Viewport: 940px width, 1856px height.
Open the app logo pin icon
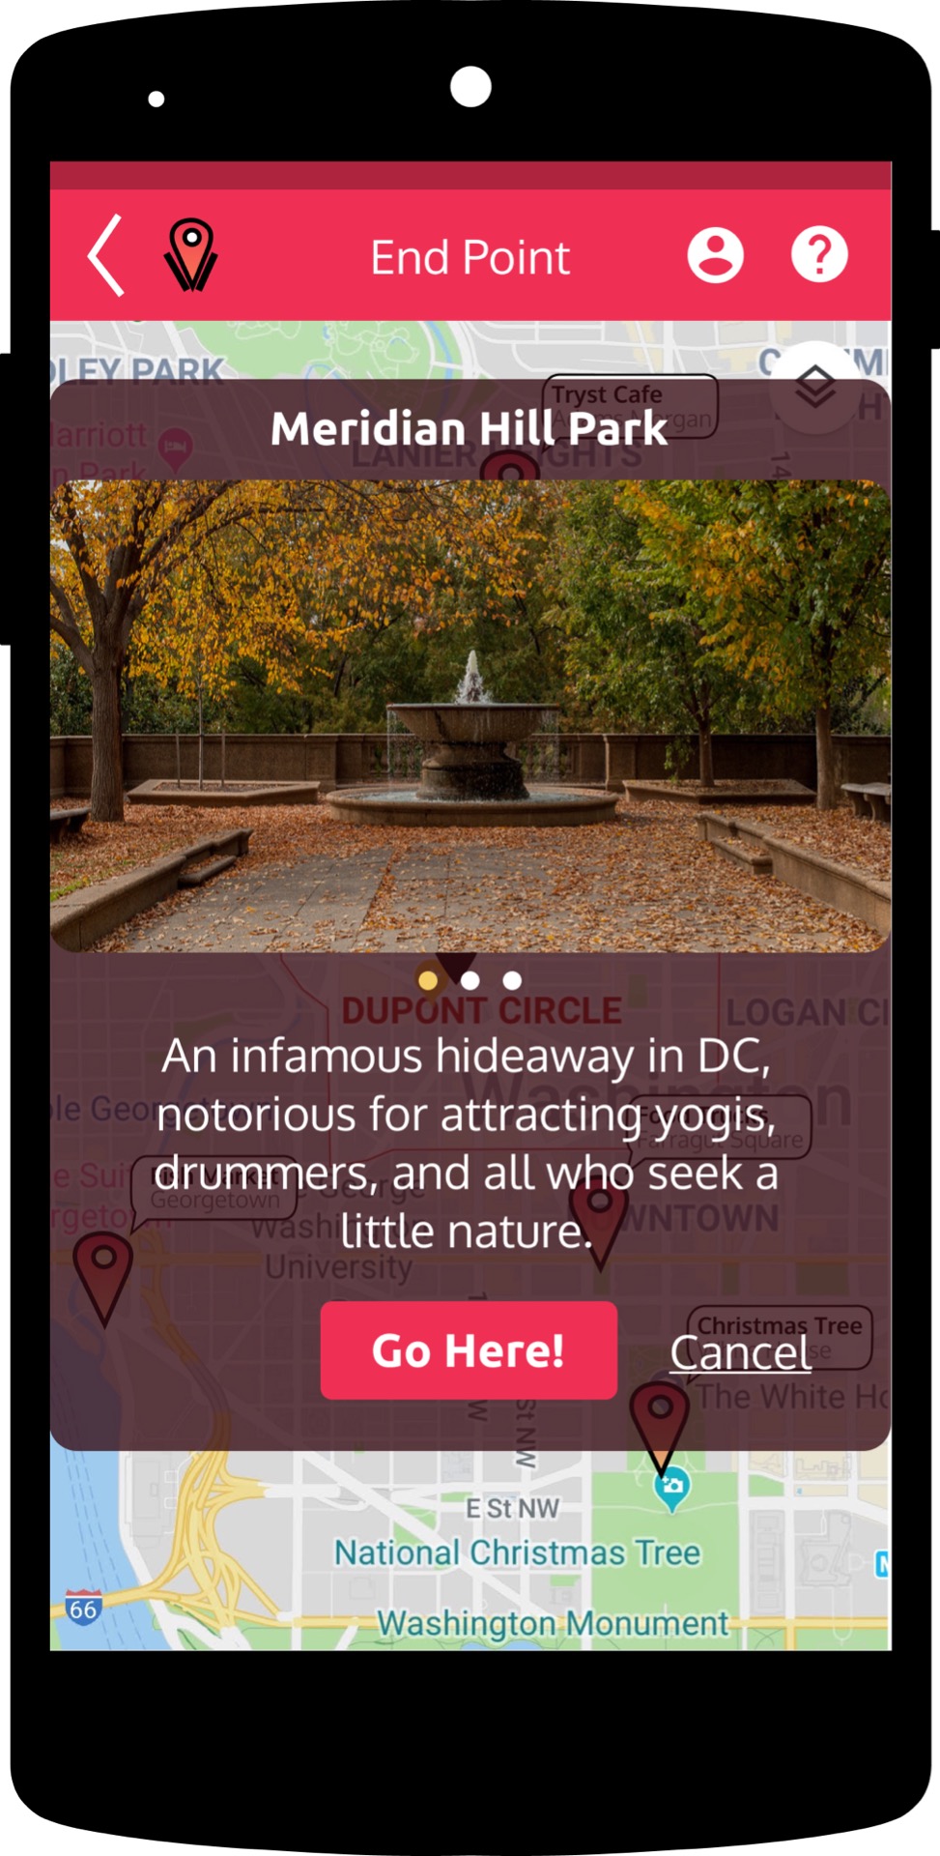click(191, 255)
